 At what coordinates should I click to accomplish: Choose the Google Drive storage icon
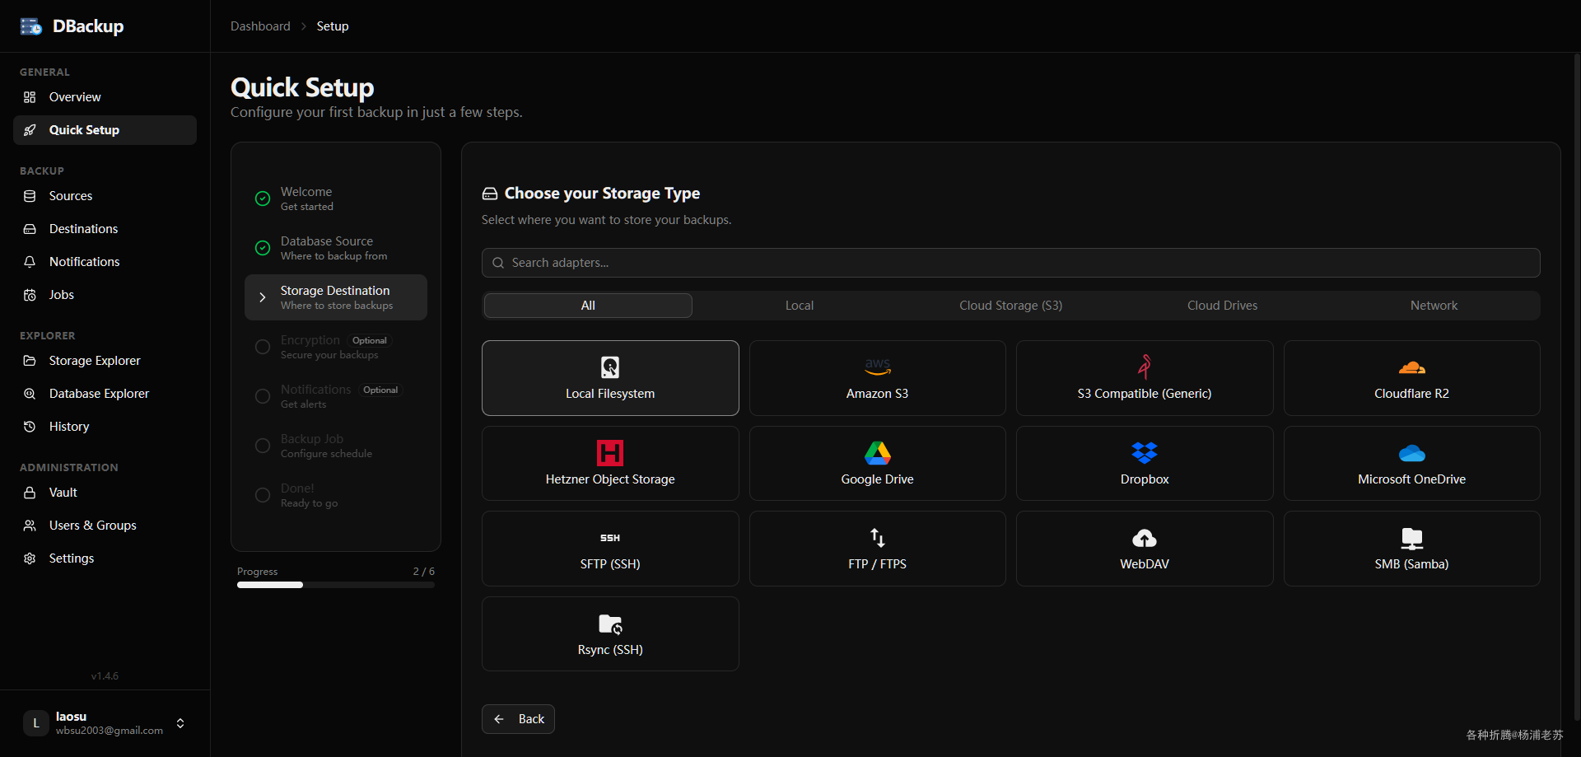877,452
